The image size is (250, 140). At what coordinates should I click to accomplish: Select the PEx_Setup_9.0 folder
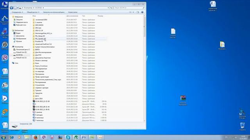coord(40,36)
